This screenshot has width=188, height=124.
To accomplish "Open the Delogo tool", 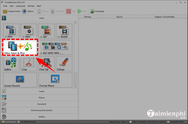I will [64, 64].
